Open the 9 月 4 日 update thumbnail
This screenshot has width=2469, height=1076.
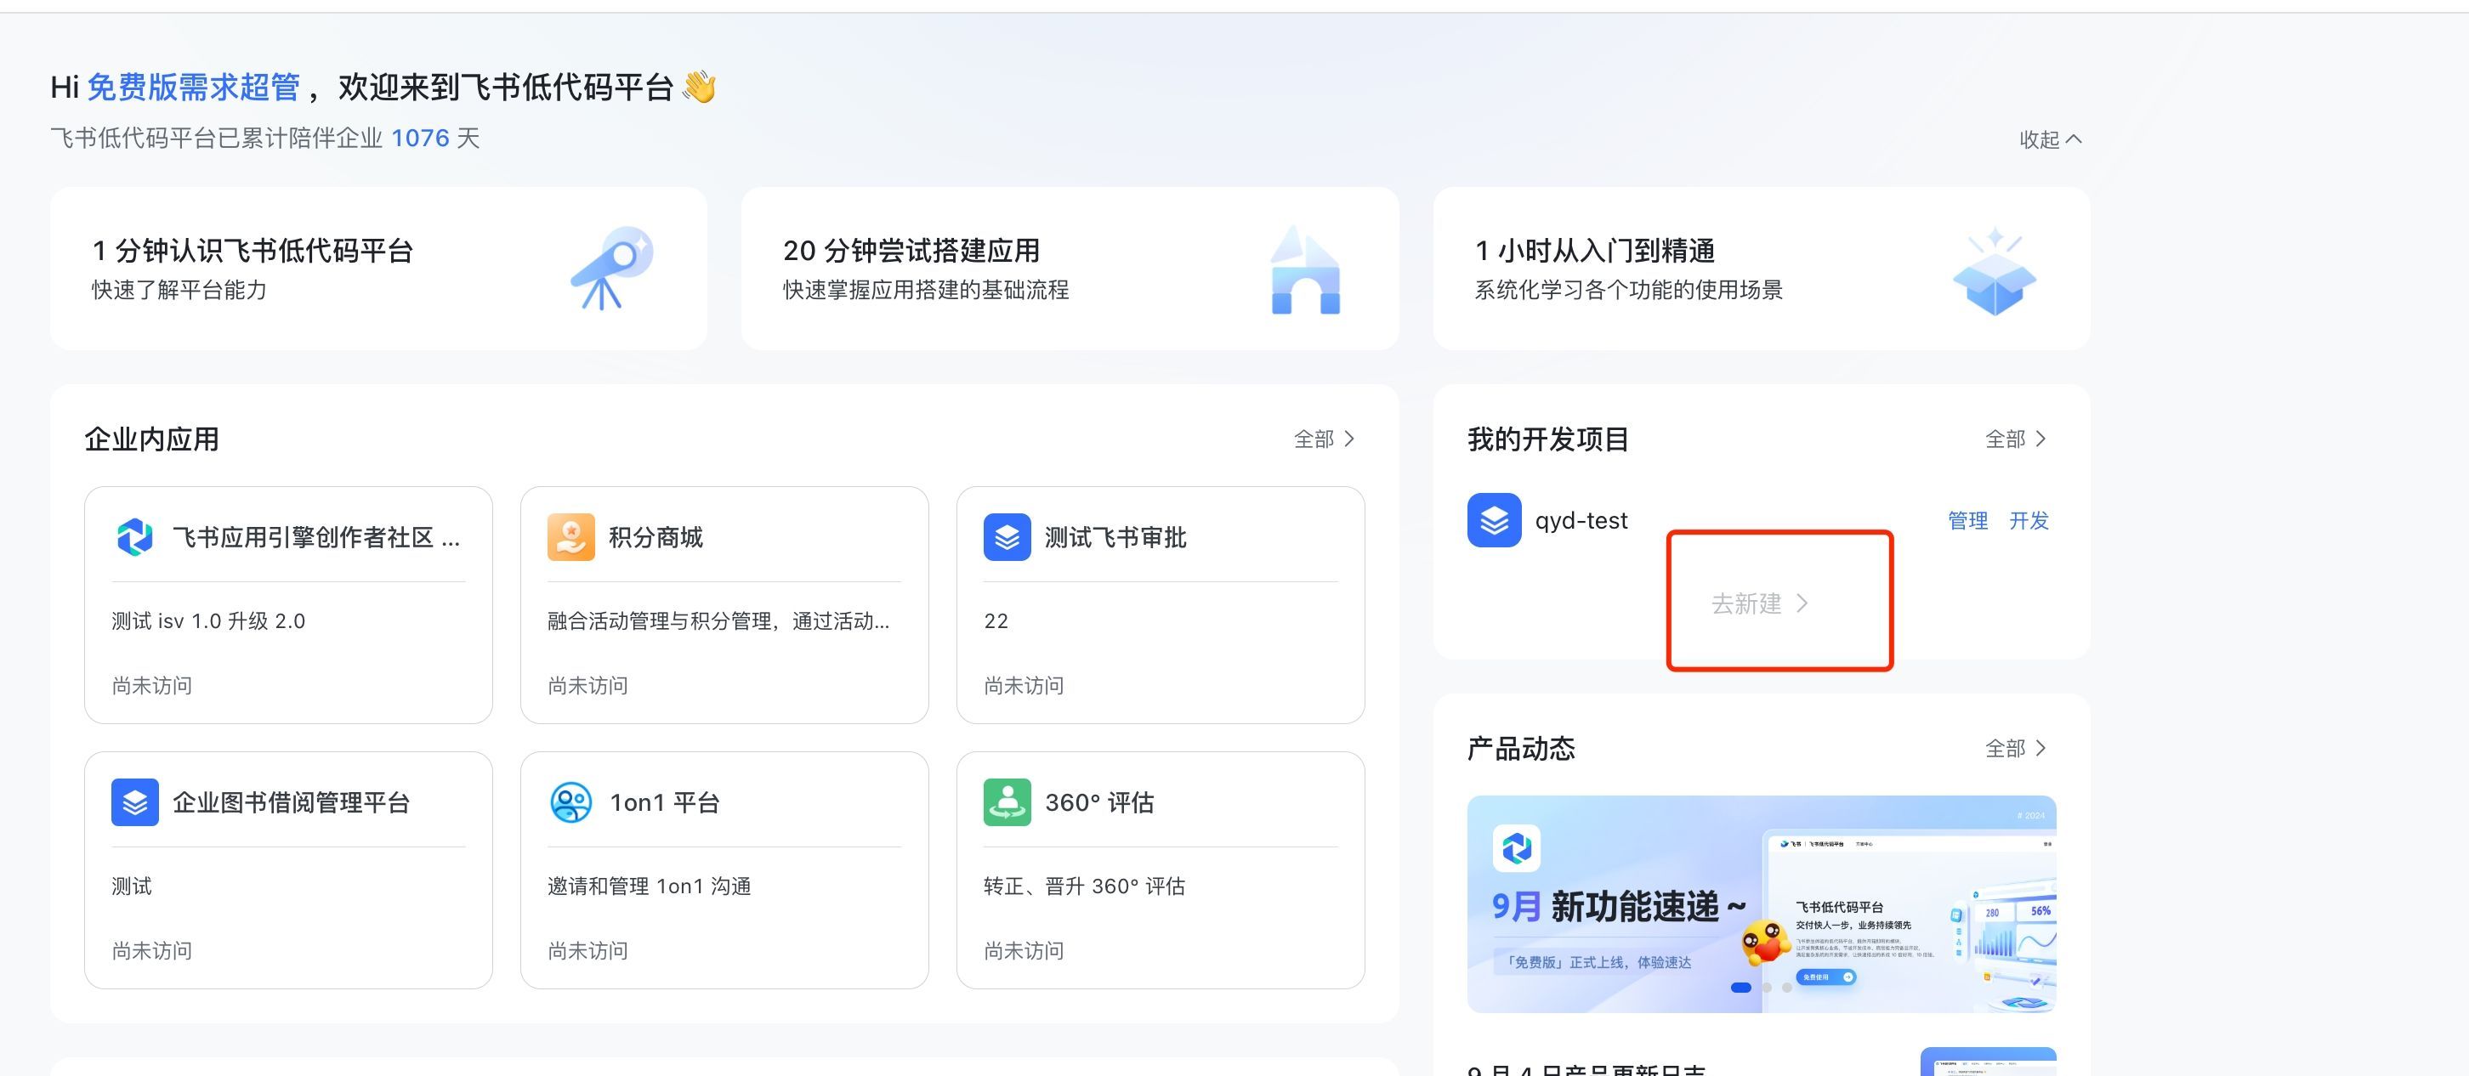click(x=1989, y=1062)
